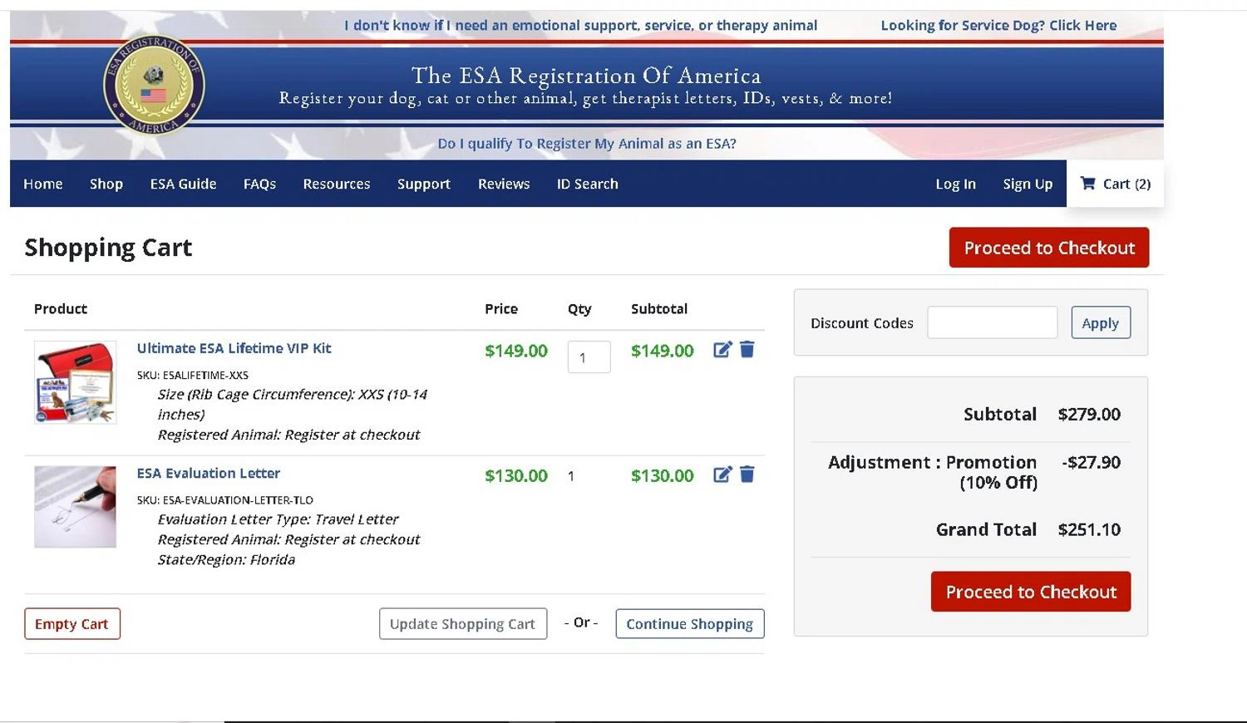Open the Resources menu
Screen dimensions: 1247x723
point(337,184)
